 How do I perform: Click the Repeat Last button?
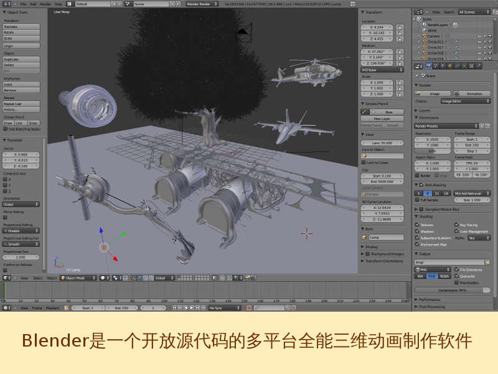coord(22,103)
